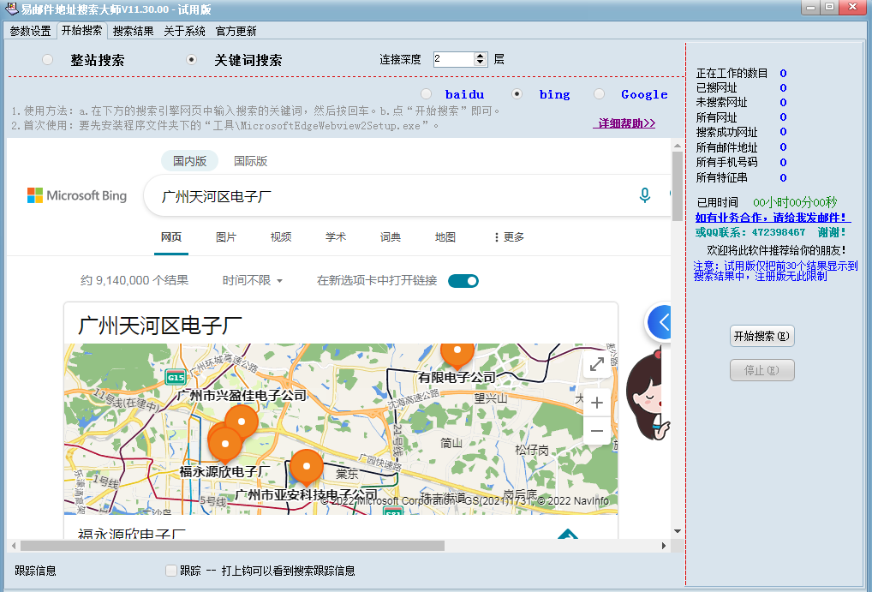Click the 有限电子公司 map pin

457,353
